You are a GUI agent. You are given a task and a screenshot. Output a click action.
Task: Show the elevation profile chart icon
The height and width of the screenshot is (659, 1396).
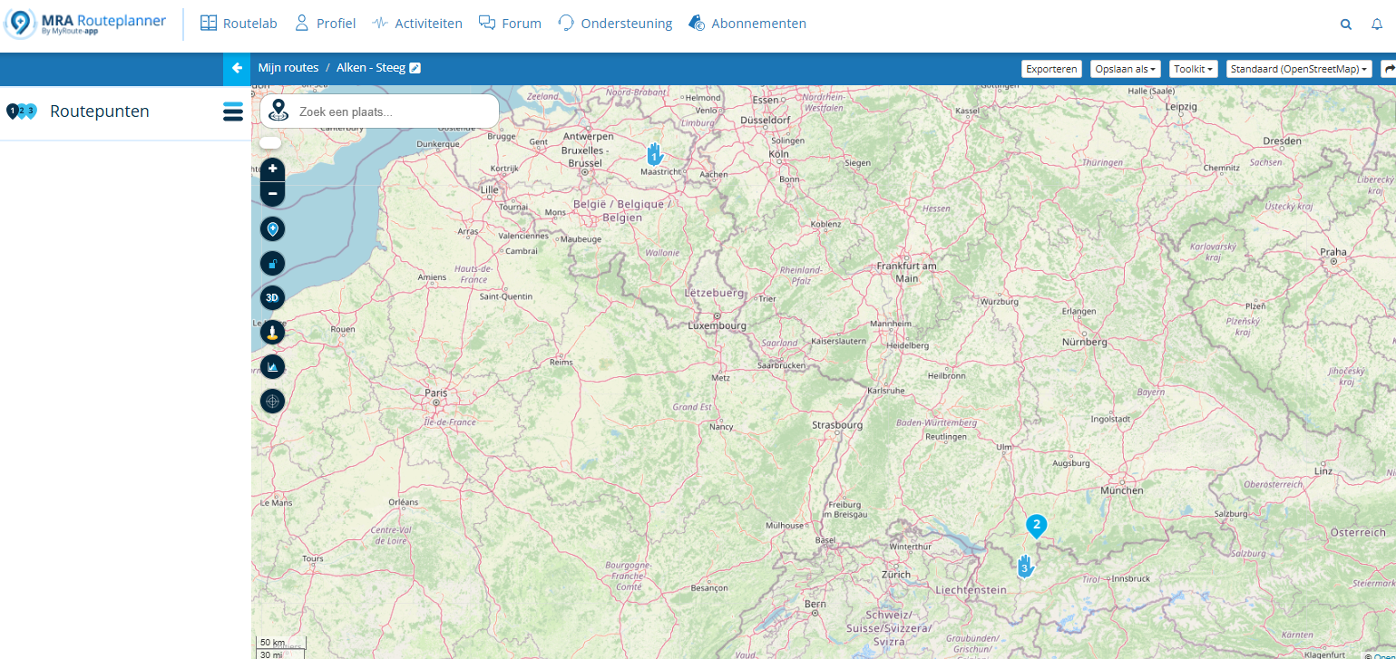(x=272, y=366)
